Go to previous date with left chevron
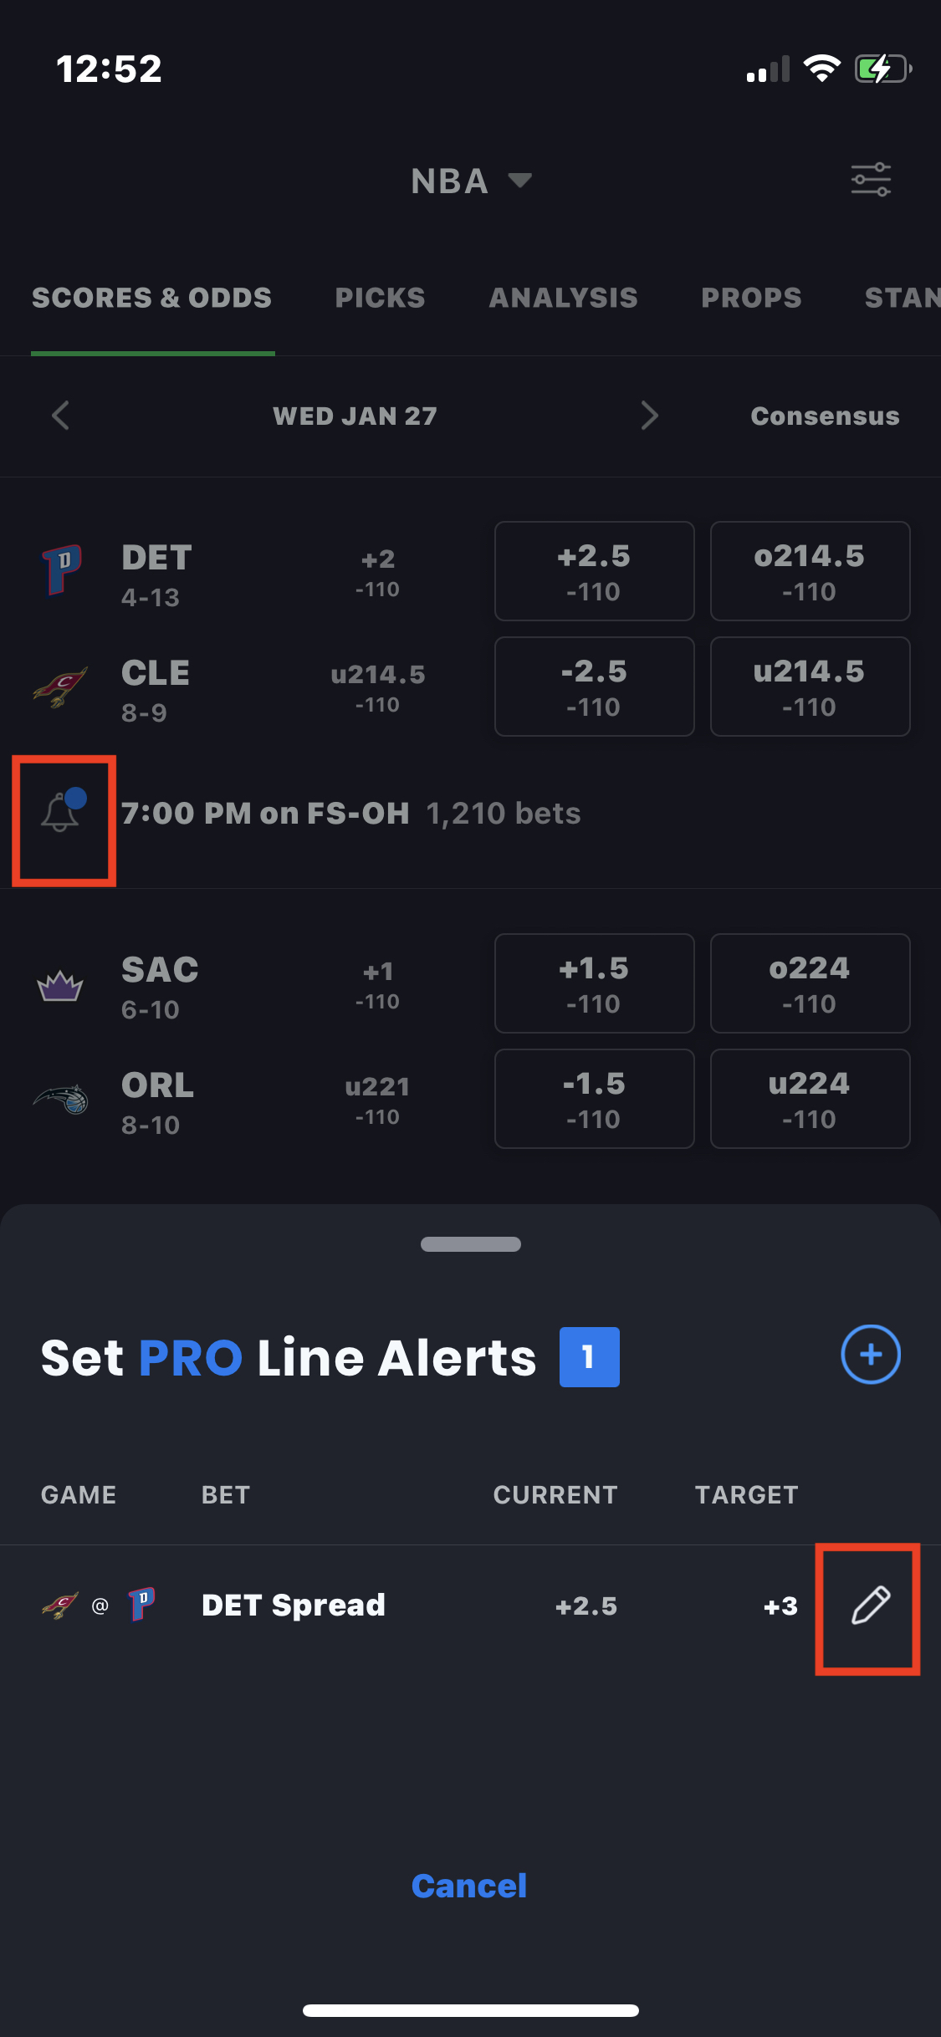941x2037 pixels. (60, 416)
